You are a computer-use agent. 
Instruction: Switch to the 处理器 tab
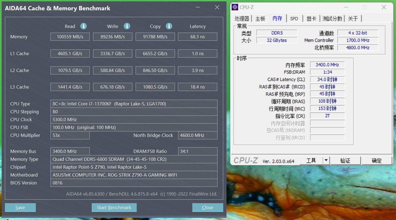coord(242,18)
